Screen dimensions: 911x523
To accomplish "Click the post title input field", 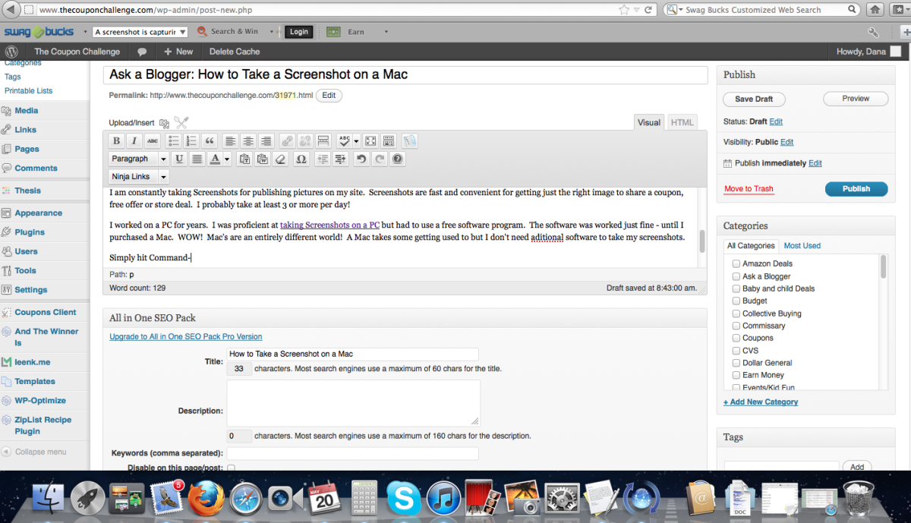I will (405, 74).
